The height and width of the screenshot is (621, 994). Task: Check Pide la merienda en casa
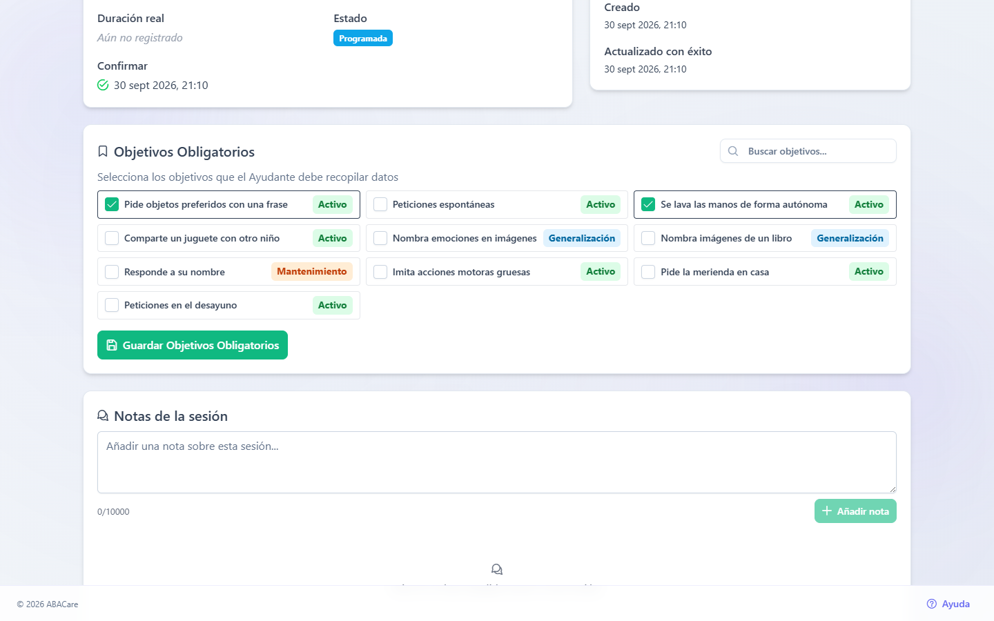pyautogui.click(x=648, y=272)
